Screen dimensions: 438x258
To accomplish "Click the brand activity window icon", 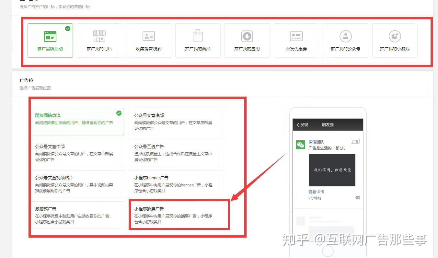I will [x=50, y=36].
